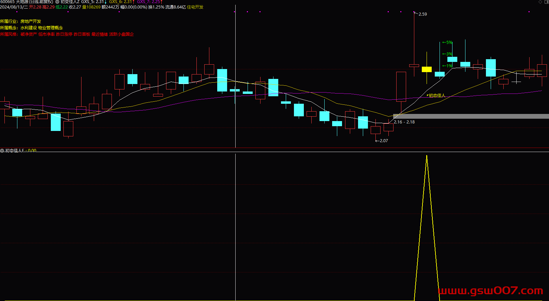Click the diamond icon at top right
Image resolution: width=549 pixels, height=301 pixels.
[x=540, y=2]
